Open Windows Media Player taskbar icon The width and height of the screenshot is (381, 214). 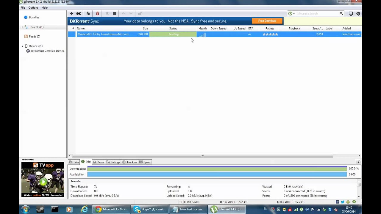(69, 209)
